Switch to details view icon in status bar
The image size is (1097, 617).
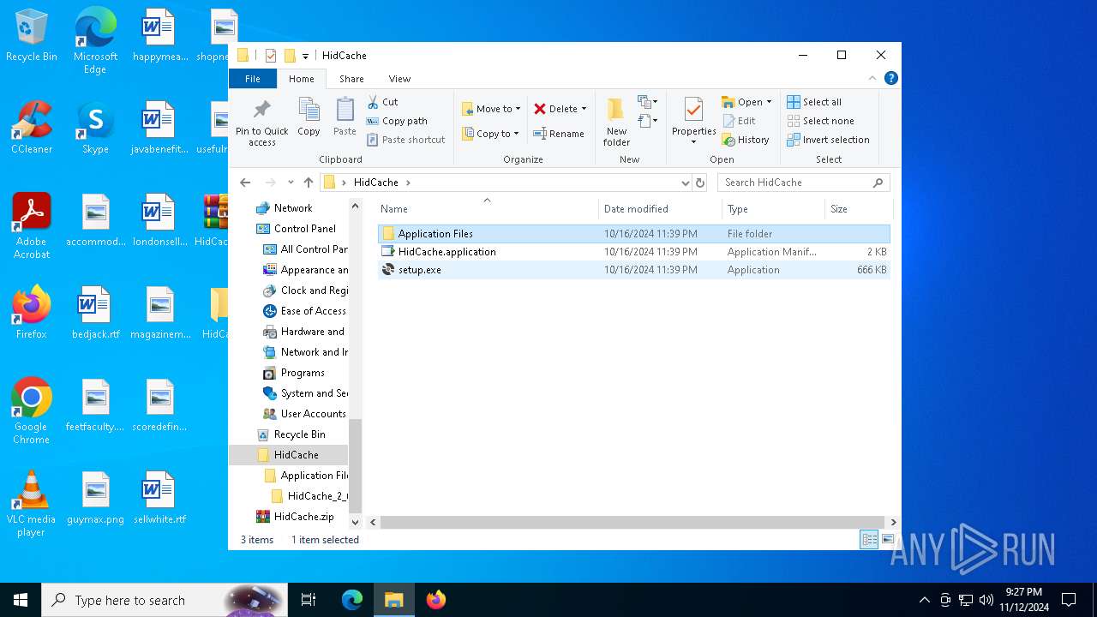(x=869, y=540)
